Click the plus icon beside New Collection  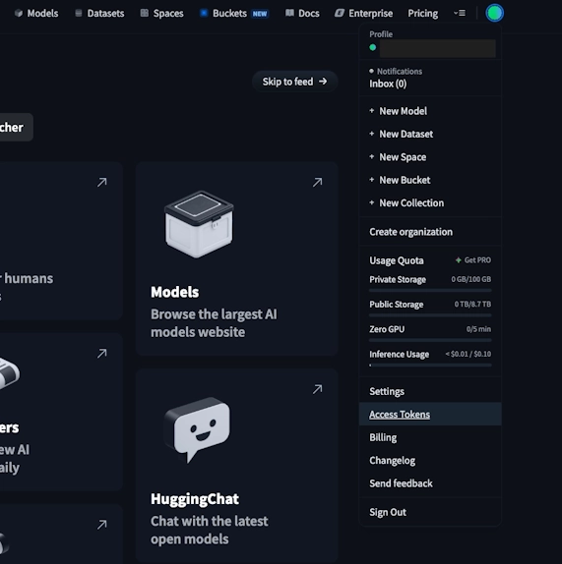372,202
